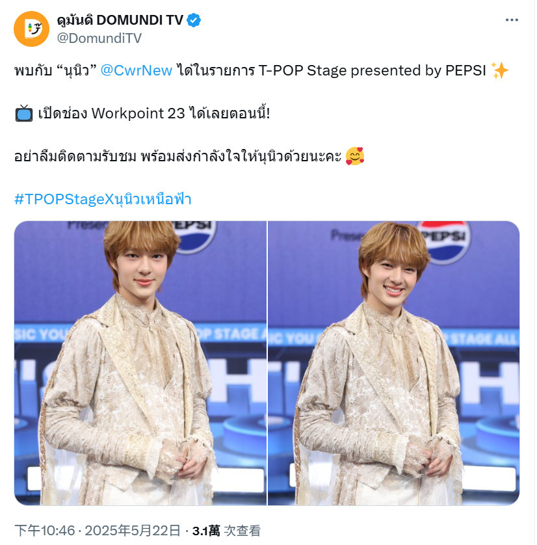Screen dimensions: 537x545
Task: Click the blue verified badge
Action: point(194,20)
